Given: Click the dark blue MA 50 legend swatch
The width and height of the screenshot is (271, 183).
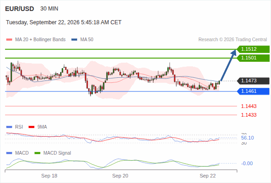Looking at the screenshot, I should tap(74, 40).
